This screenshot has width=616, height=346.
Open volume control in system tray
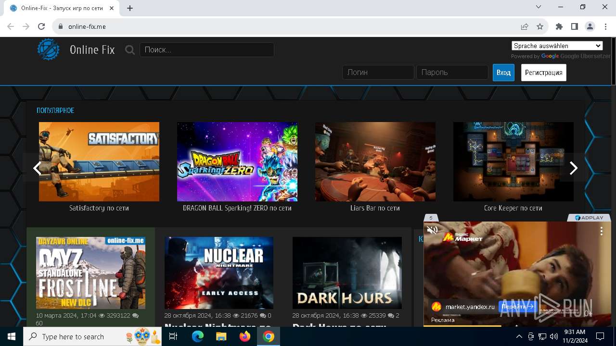point(553,336)
